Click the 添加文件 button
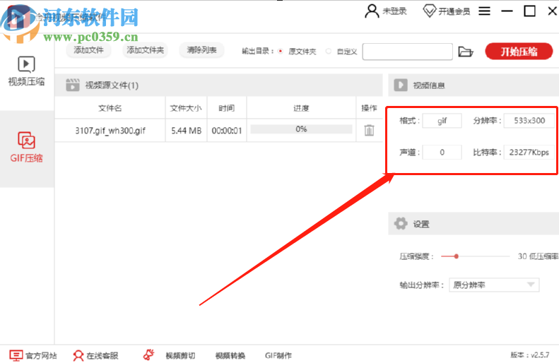Image resolution: width=559 pixels, height=363 pixels. click(88, 50)
